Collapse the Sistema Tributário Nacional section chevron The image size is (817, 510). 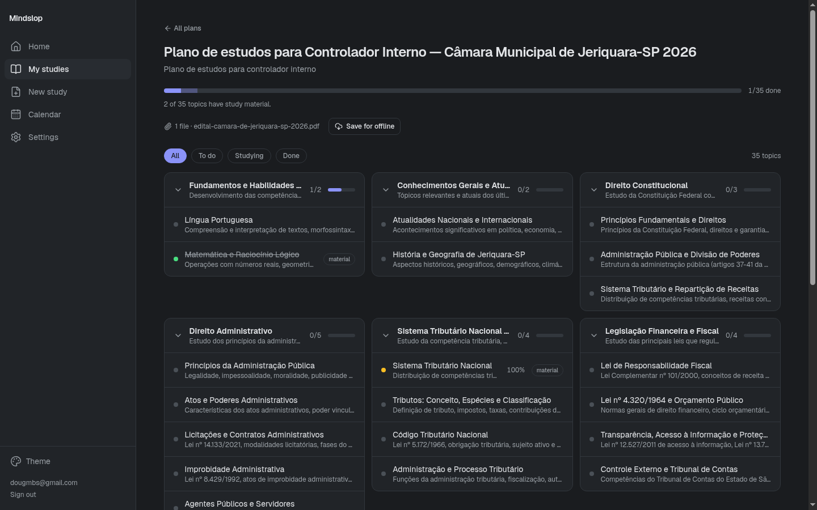pos(386,335)
